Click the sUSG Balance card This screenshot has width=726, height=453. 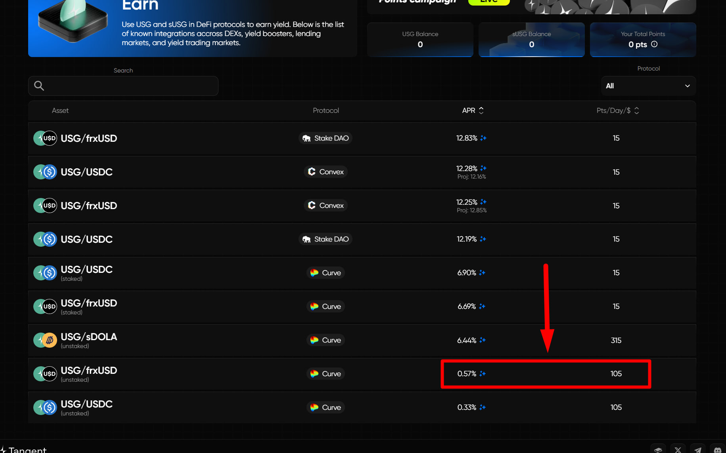pos(531,40)
